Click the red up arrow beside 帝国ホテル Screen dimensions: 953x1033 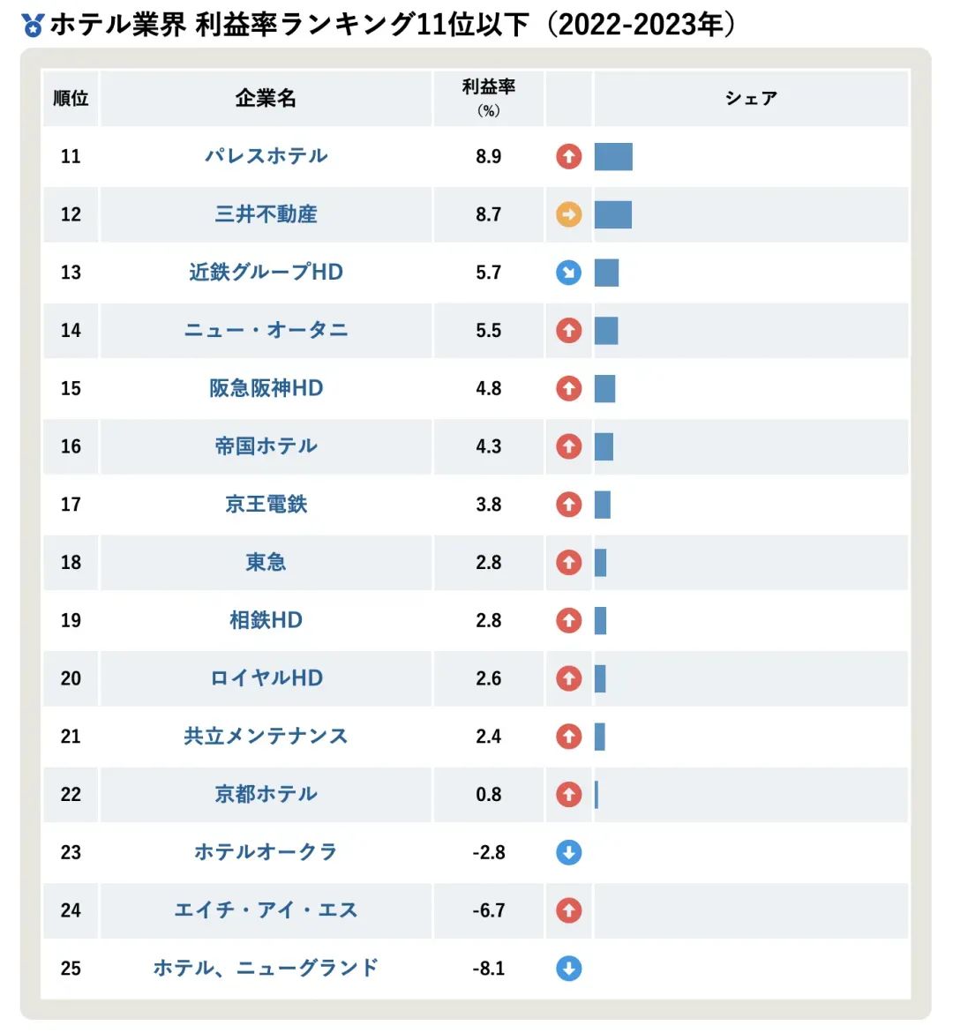tap(569, 446)
